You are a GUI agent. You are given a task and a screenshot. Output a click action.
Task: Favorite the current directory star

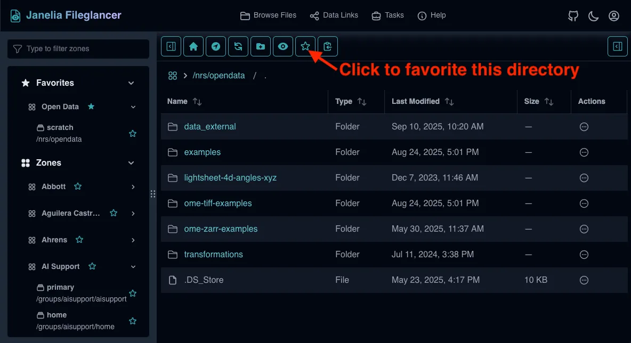click(x=305, y=46)
